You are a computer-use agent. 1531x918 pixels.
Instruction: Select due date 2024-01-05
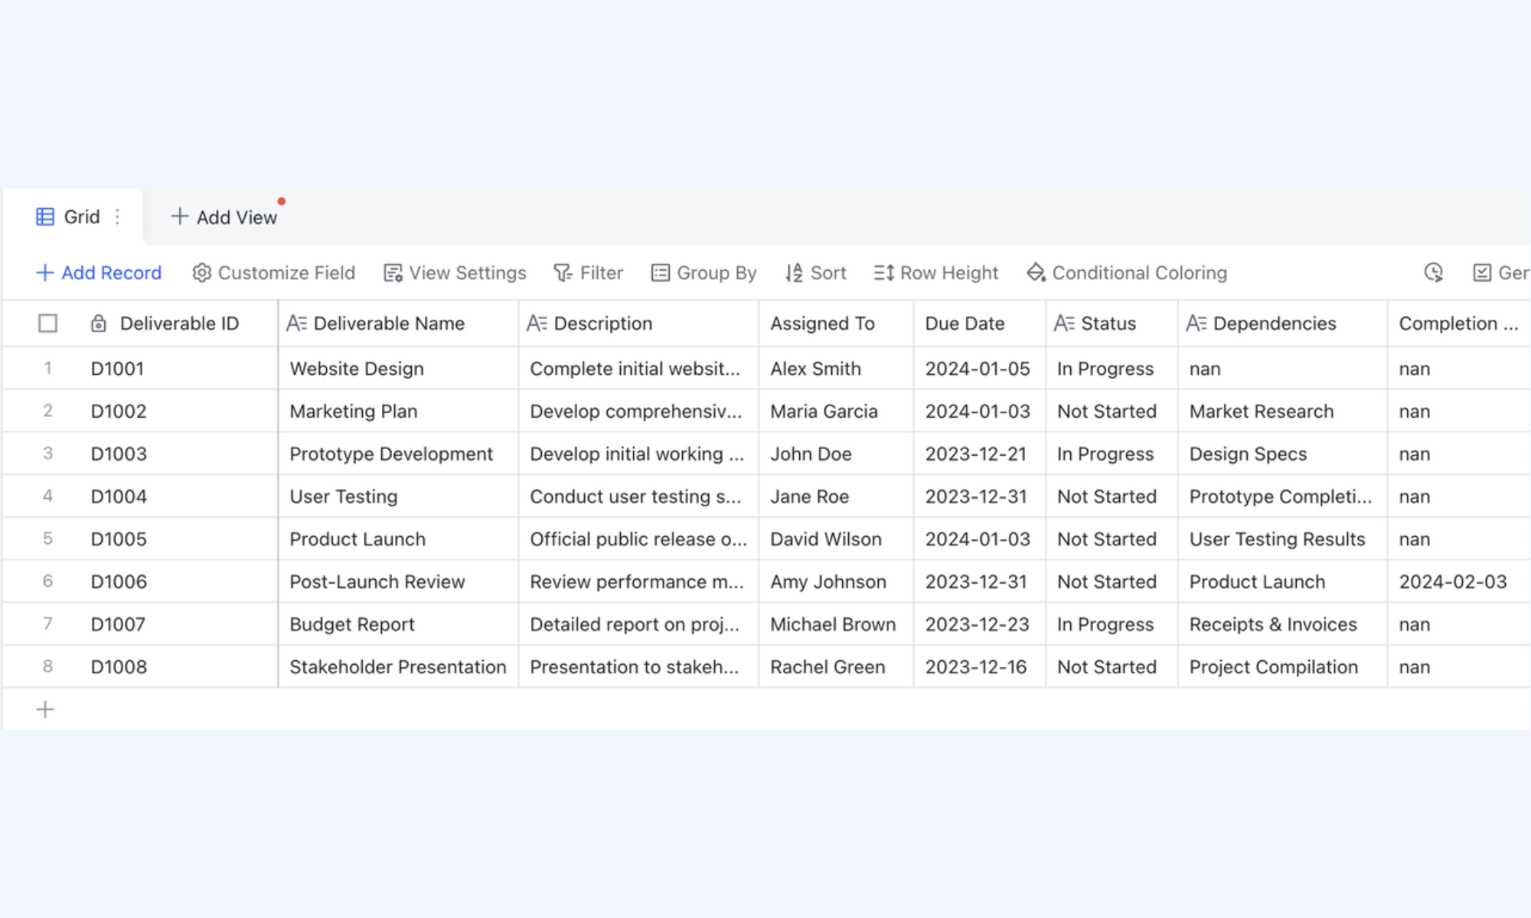click(979, 369)
